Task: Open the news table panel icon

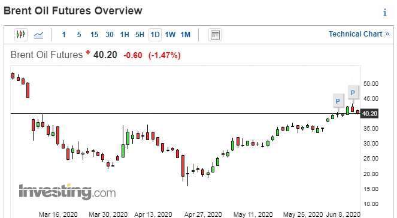Action: [x=215, y=35]
